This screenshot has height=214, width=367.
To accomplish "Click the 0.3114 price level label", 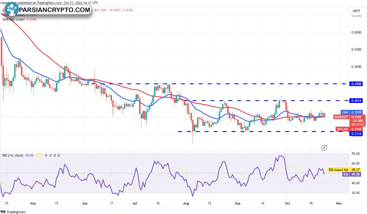I will coord(356,134).
